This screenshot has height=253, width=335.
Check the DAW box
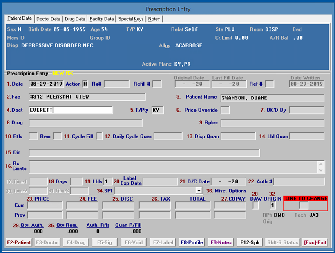click(x=255, y=206)
